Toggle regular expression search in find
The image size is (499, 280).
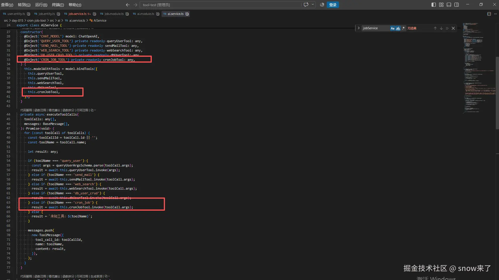(x=403, y=28)
